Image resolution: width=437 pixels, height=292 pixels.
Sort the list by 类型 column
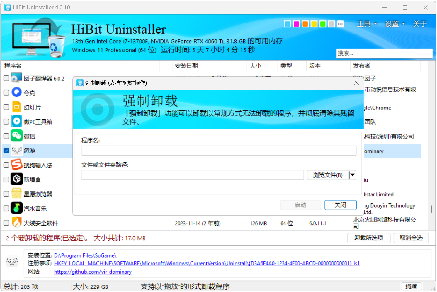click(x=292, y=66)
